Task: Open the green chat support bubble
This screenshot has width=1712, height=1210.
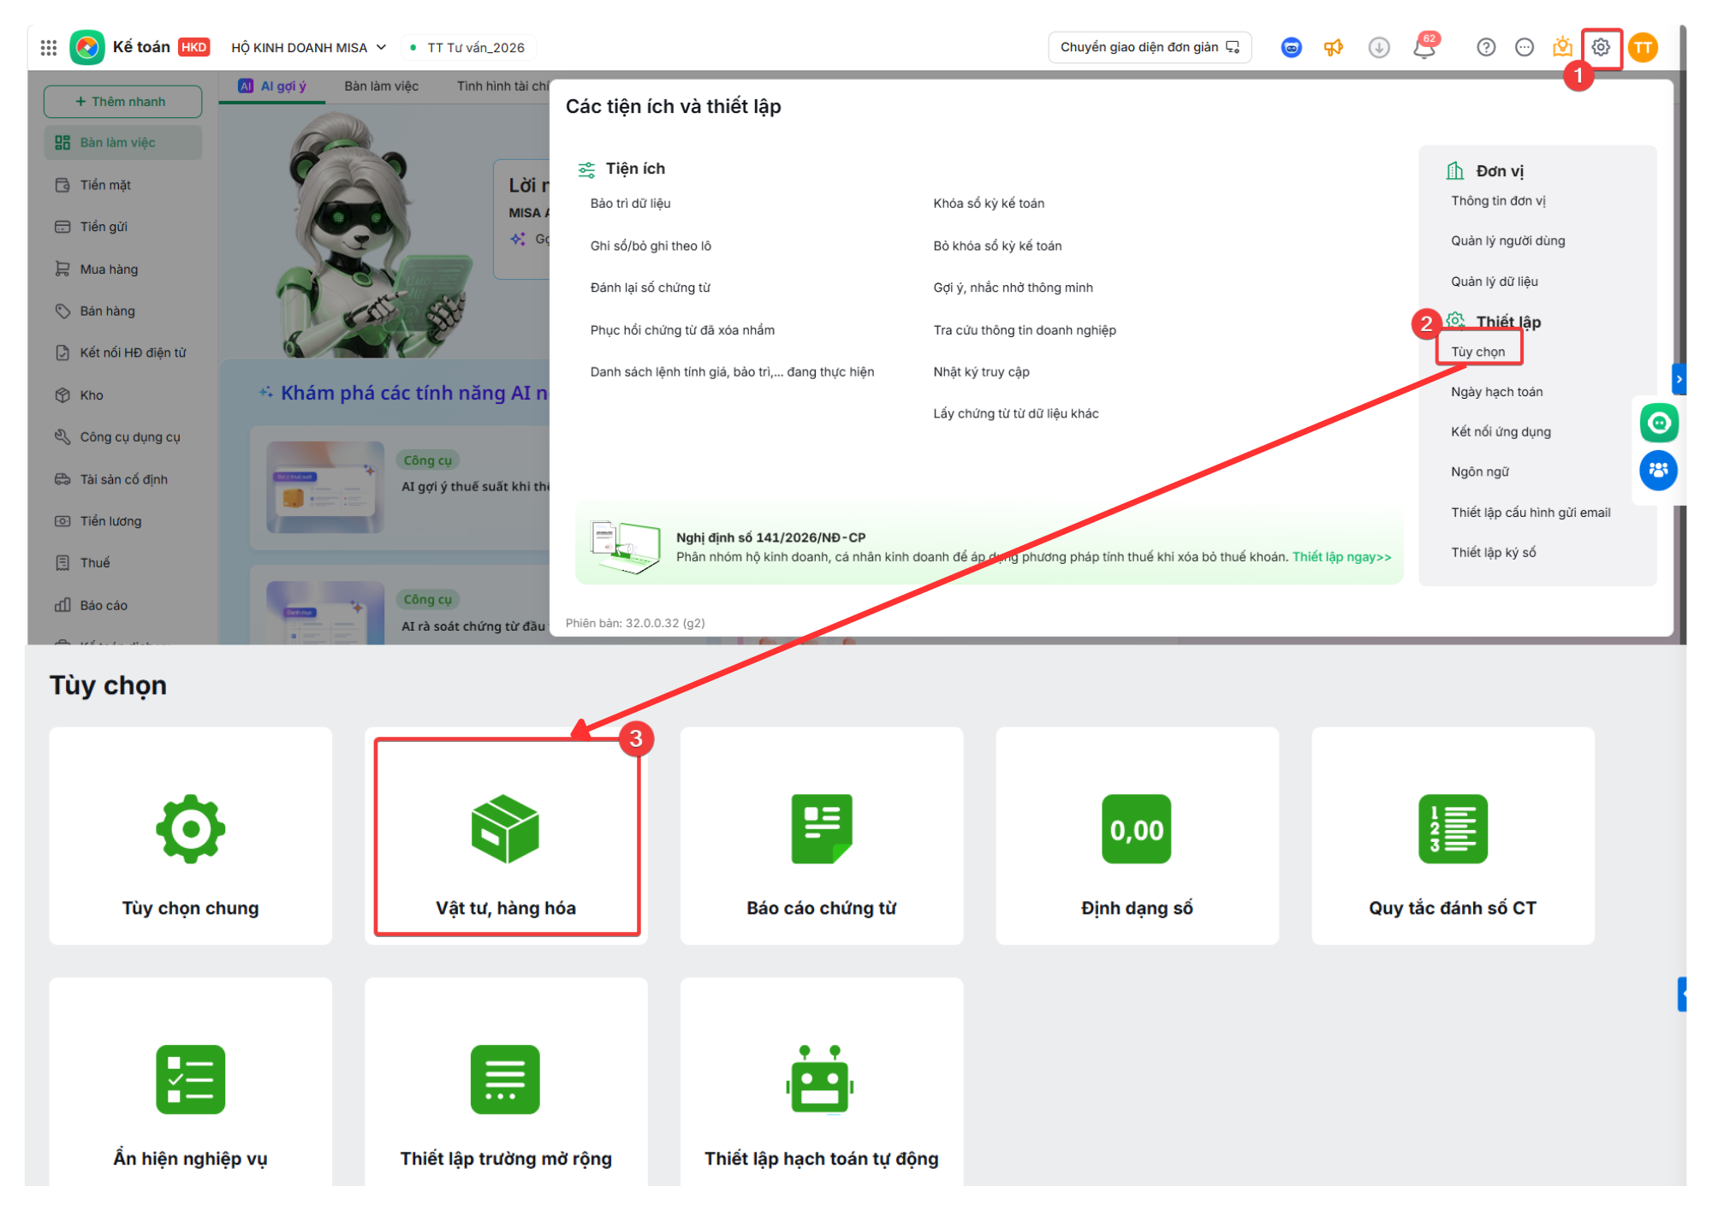Action: click(1659, 423)
